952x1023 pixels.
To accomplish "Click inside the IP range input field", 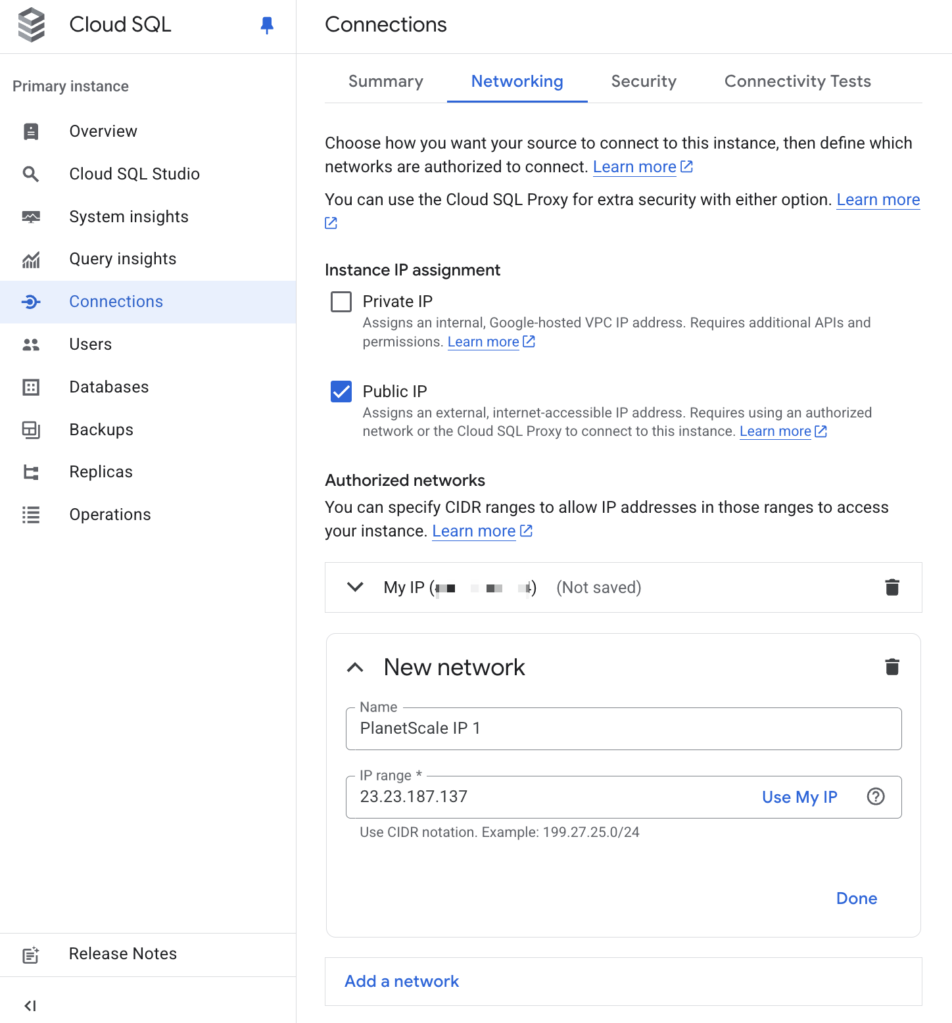I will pyautogui.click(x=526, y=797).
